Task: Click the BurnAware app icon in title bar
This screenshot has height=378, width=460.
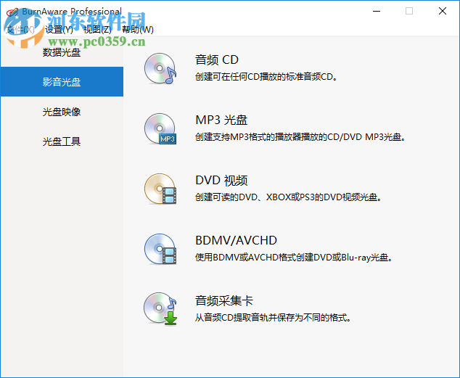Action: pyautogui.click(x=12, y=12)
